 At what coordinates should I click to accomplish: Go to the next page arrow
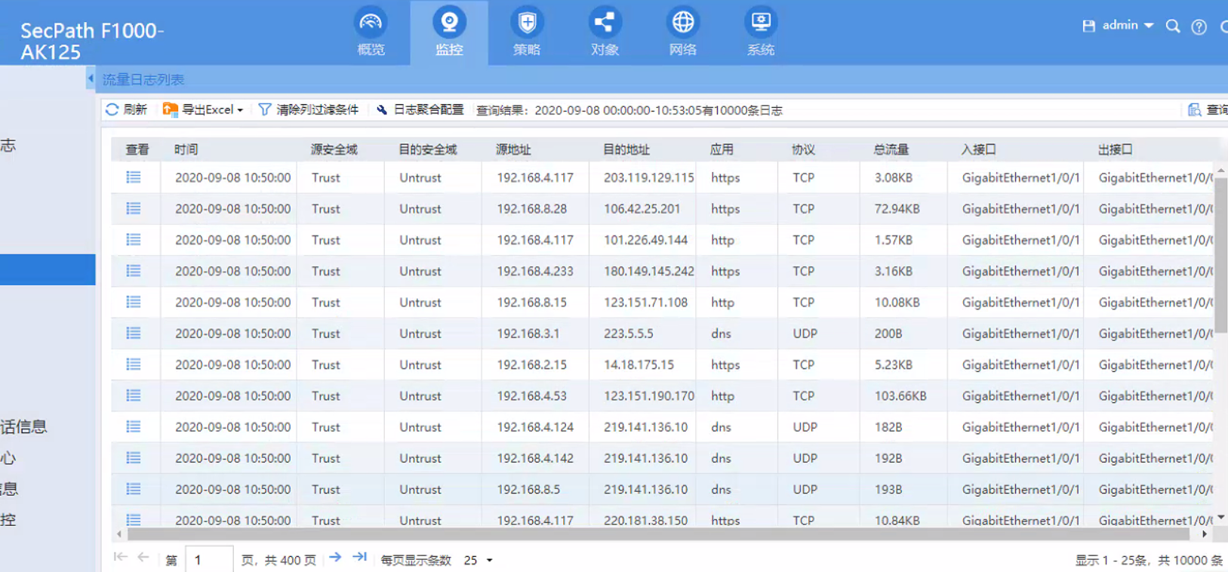(x=335, y=558)
